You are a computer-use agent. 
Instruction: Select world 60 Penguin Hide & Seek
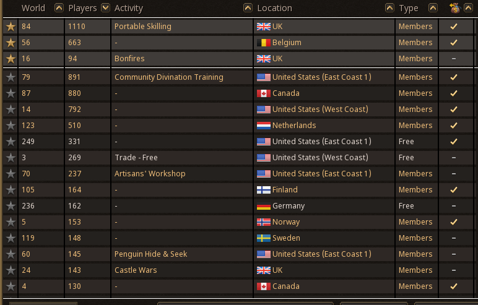click(x=238, y=254)
